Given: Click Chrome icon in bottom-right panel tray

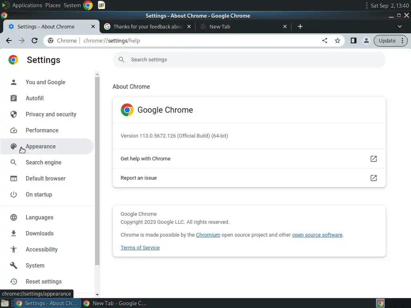Looking at the screenshot, I should pos(380,303).
